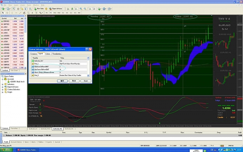The height and width of the screenshot is (152, 243).
Task: Switch to Common tab in Custom Indicator dialog
Action: tap(33, 54)
